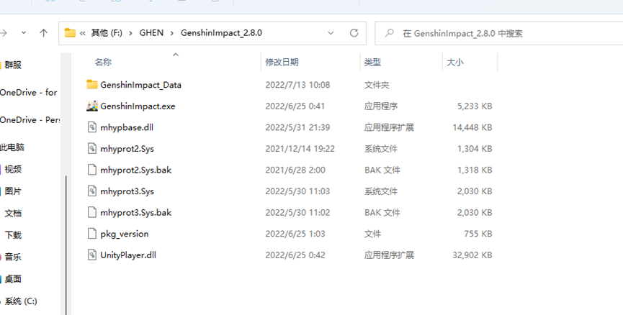623x315 pixels.
Task: Click the size value 14,448 KB
Action: [472, 127]
